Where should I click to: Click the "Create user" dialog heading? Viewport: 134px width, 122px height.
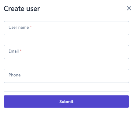22,9
